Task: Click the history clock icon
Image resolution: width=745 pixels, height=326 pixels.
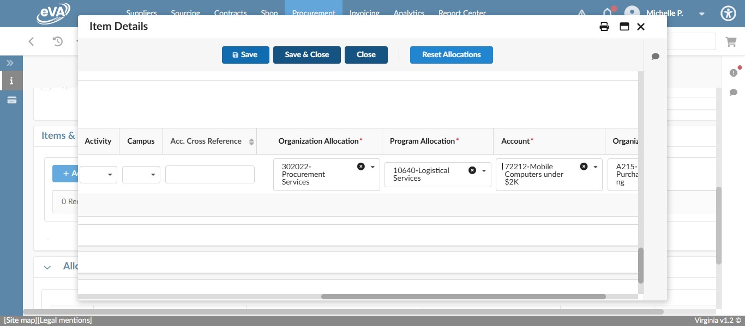Action: (58, 41)
